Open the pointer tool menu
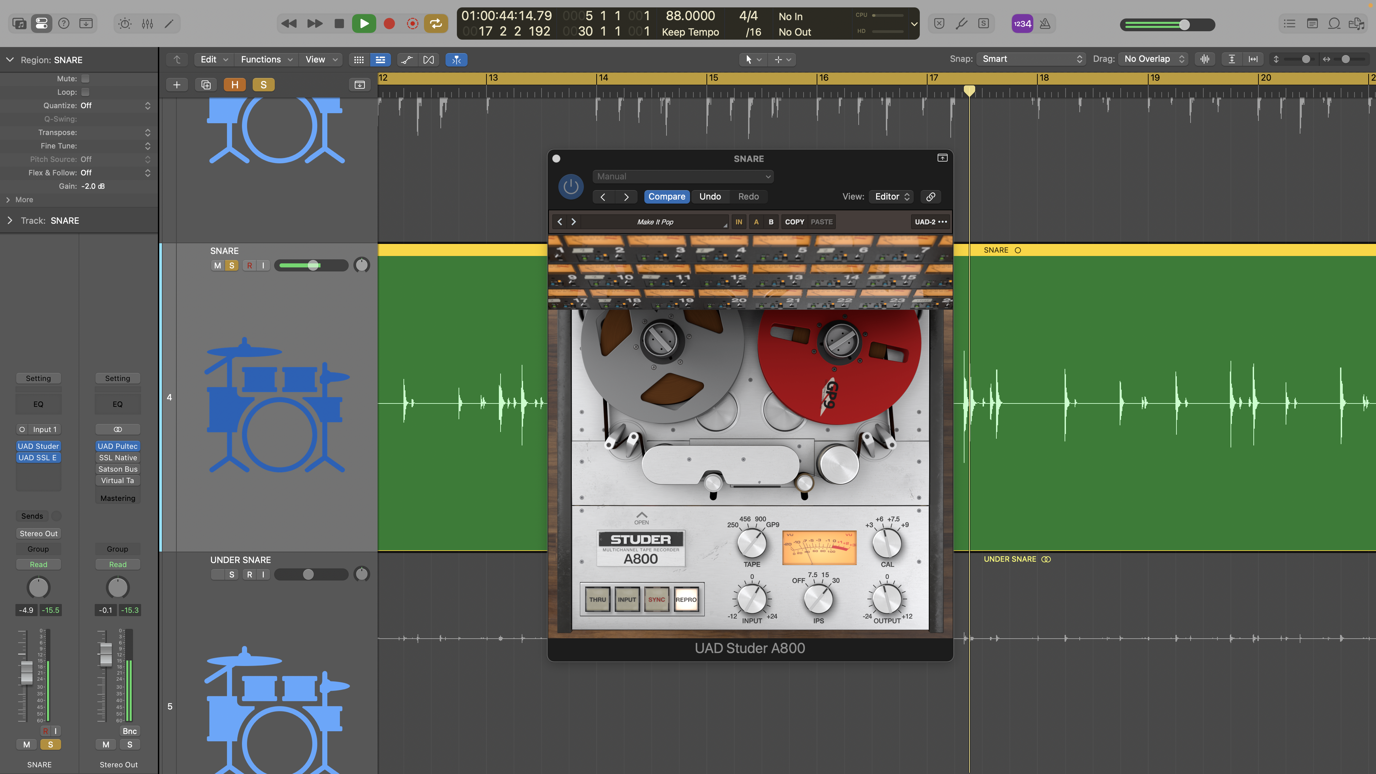1376x774 pixels. [753, 60]
